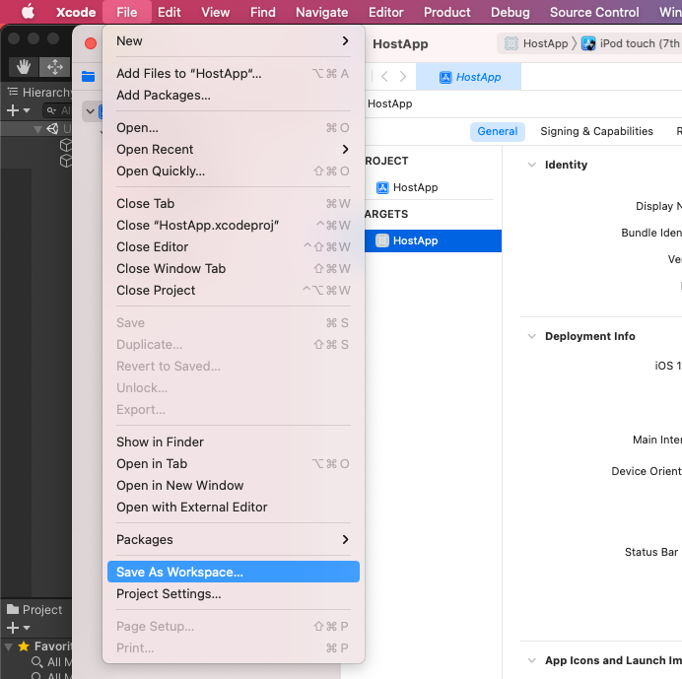Choose Close Window Tab menu item
This screenshot has width=682, height=679.
234,269
